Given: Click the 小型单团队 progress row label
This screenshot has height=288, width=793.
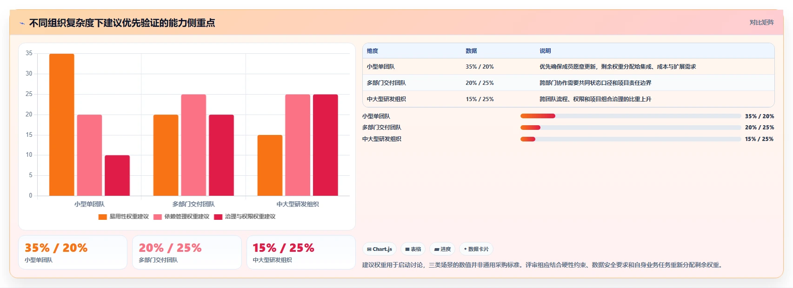Looking at the screenshot, I should pyautogui.click(x=376, y=116).
